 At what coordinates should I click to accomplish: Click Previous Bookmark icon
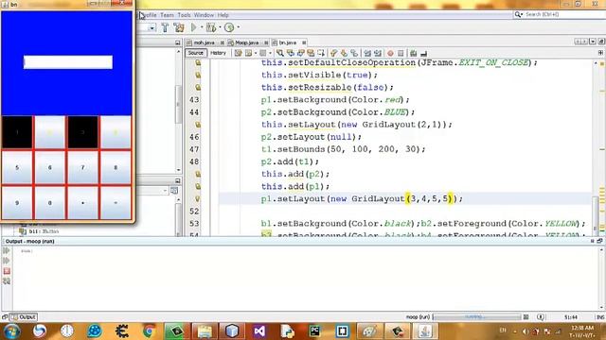tap(334, 53)
